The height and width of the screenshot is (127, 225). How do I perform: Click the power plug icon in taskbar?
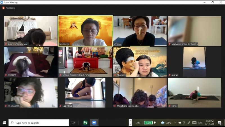pyautogui.click(x=155, y=123)
